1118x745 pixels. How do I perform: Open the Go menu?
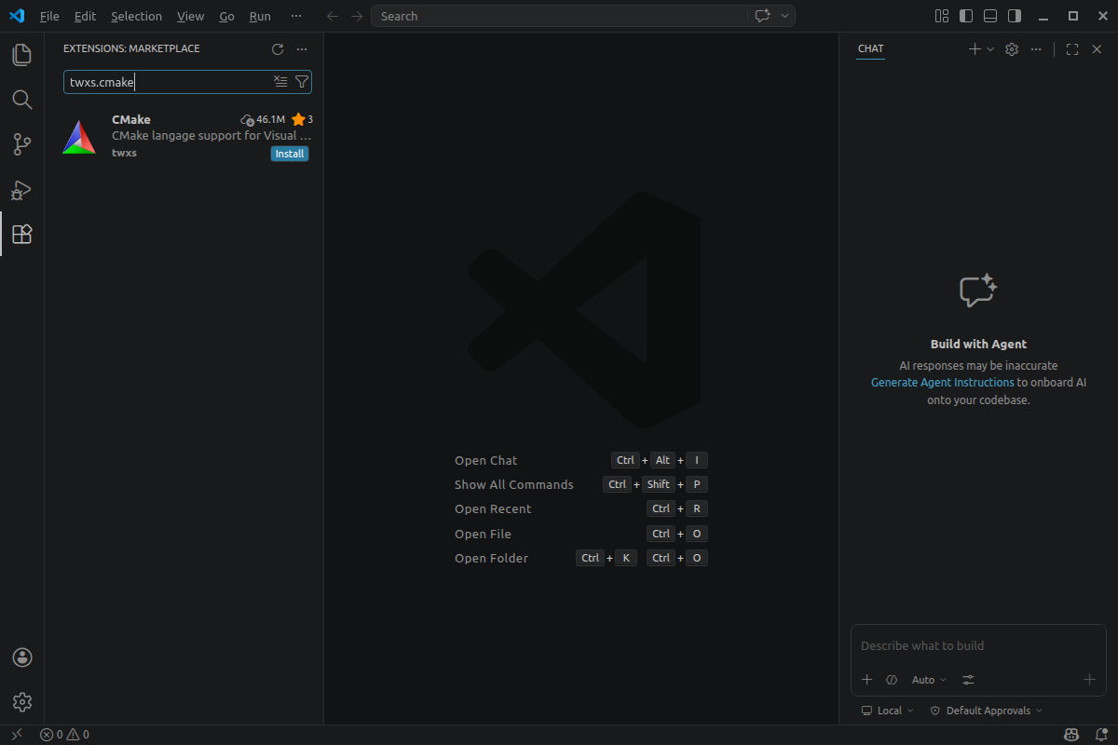[x=226, y=16]
